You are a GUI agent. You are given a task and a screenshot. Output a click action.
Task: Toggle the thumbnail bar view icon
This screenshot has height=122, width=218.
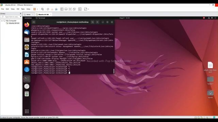click(66, 9)
